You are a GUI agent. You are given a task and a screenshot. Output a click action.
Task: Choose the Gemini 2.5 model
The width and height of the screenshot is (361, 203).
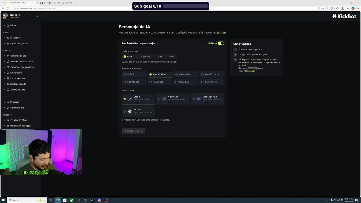pyautogui.click(x=173, y=99)
